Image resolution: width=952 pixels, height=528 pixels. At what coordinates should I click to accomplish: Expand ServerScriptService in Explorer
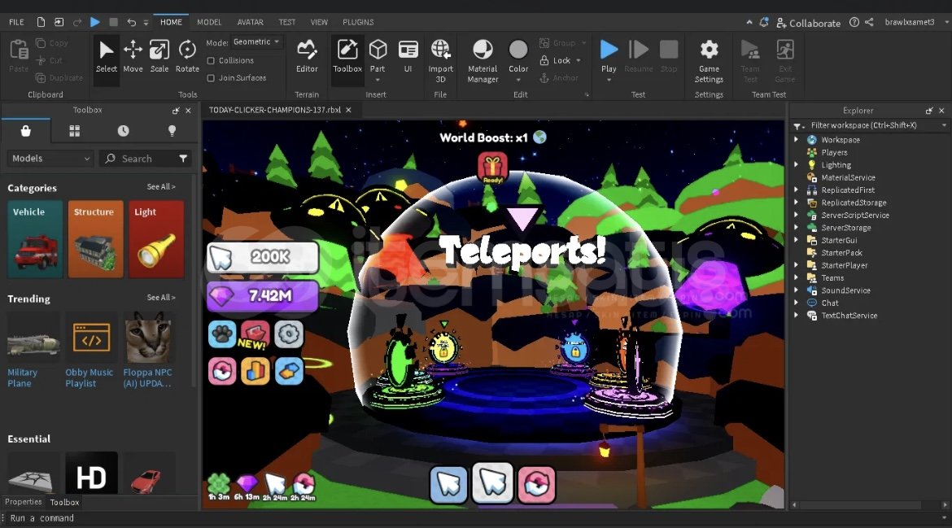(x=796, y=216)
